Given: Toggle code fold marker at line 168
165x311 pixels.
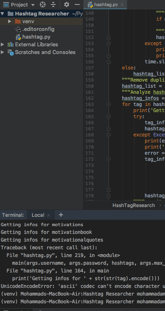Looking at the screenshot, I should click(x=109, y=135).
